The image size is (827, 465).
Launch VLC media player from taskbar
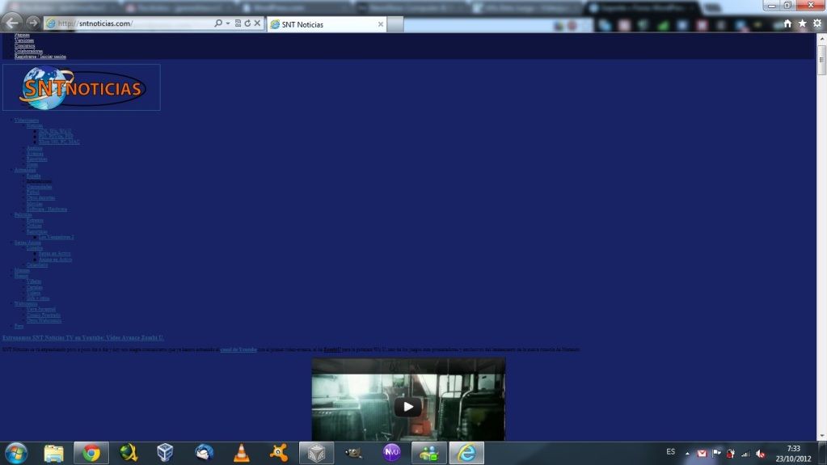(241, 453)
